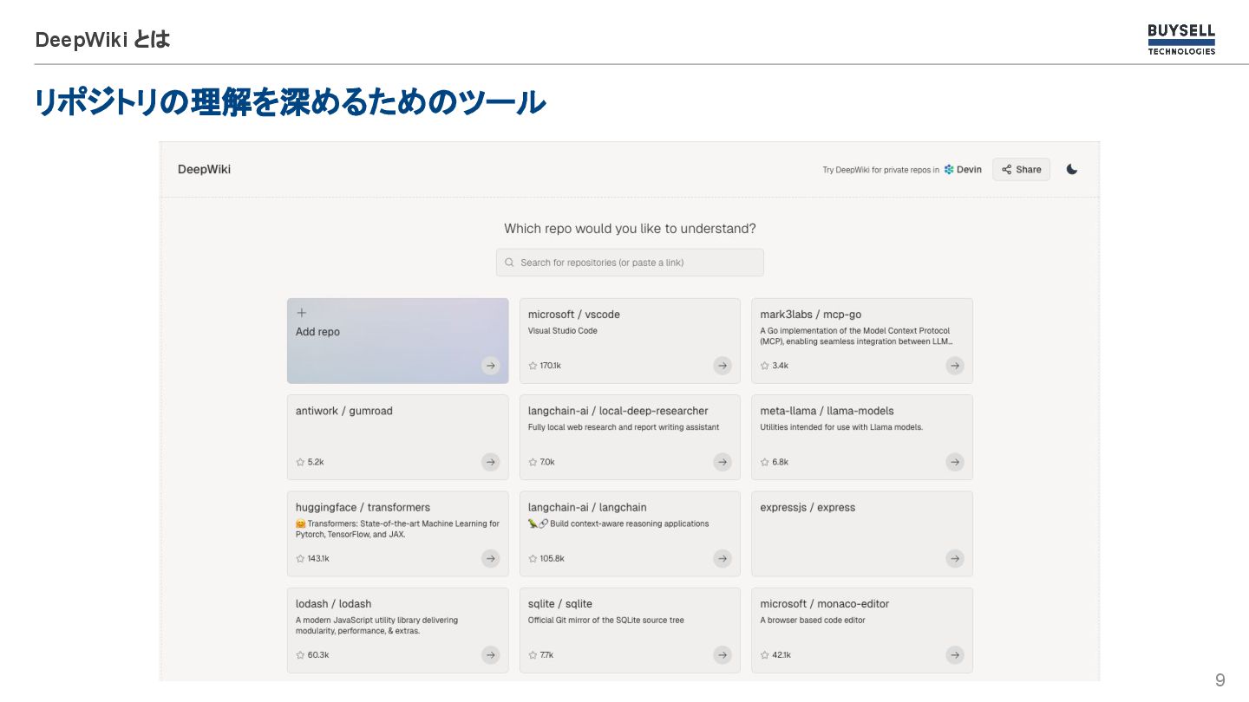This screenshot has width=1249, height=702.
Task: Open expressjs / express arrow button
Action: click(x=955, y=559)
